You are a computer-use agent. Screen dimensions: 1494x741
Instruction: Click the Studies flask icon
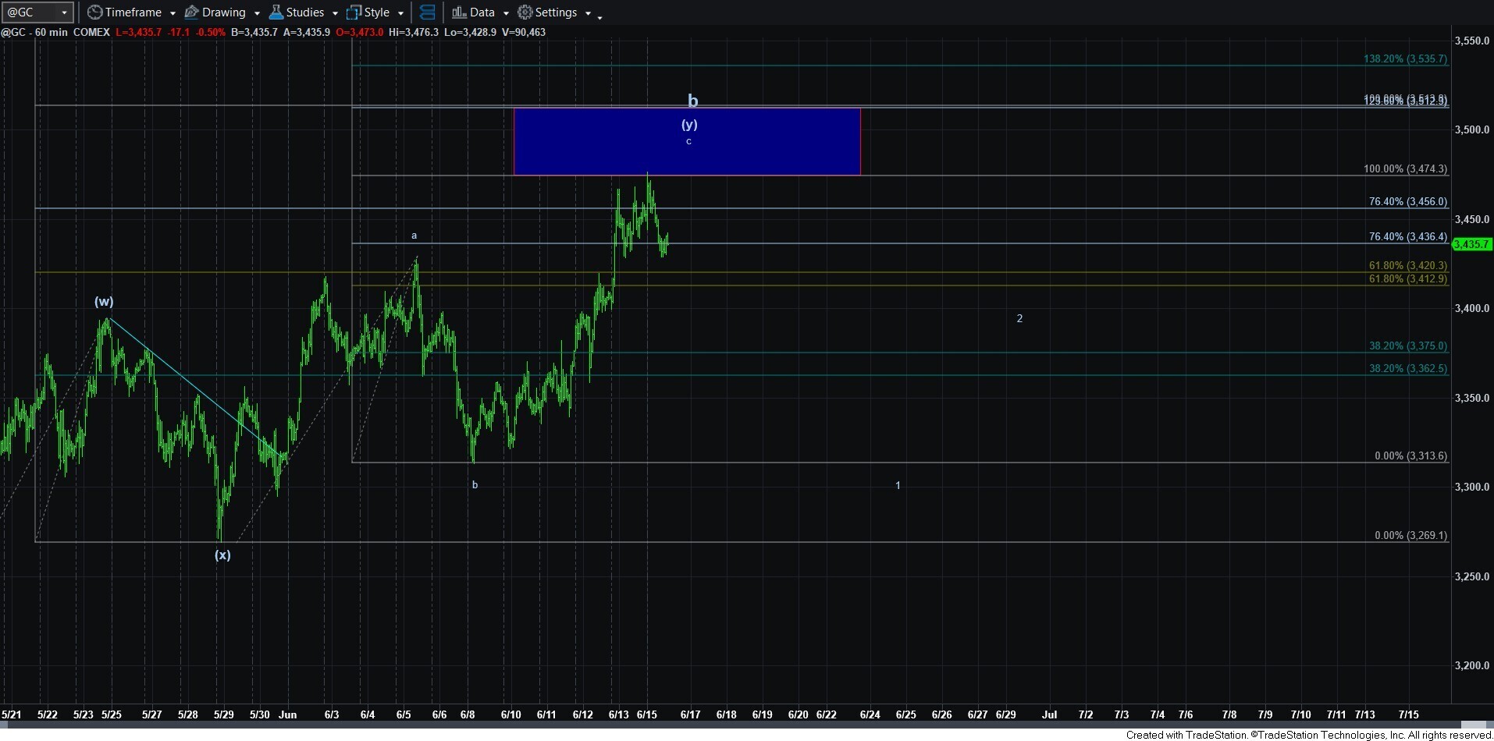(x=276, y=12)
